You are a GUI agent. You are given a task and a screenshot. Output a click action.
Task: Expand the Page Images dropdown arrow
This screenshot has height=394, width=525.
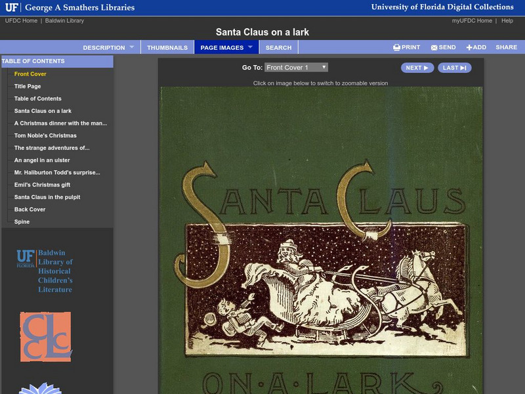250,47
